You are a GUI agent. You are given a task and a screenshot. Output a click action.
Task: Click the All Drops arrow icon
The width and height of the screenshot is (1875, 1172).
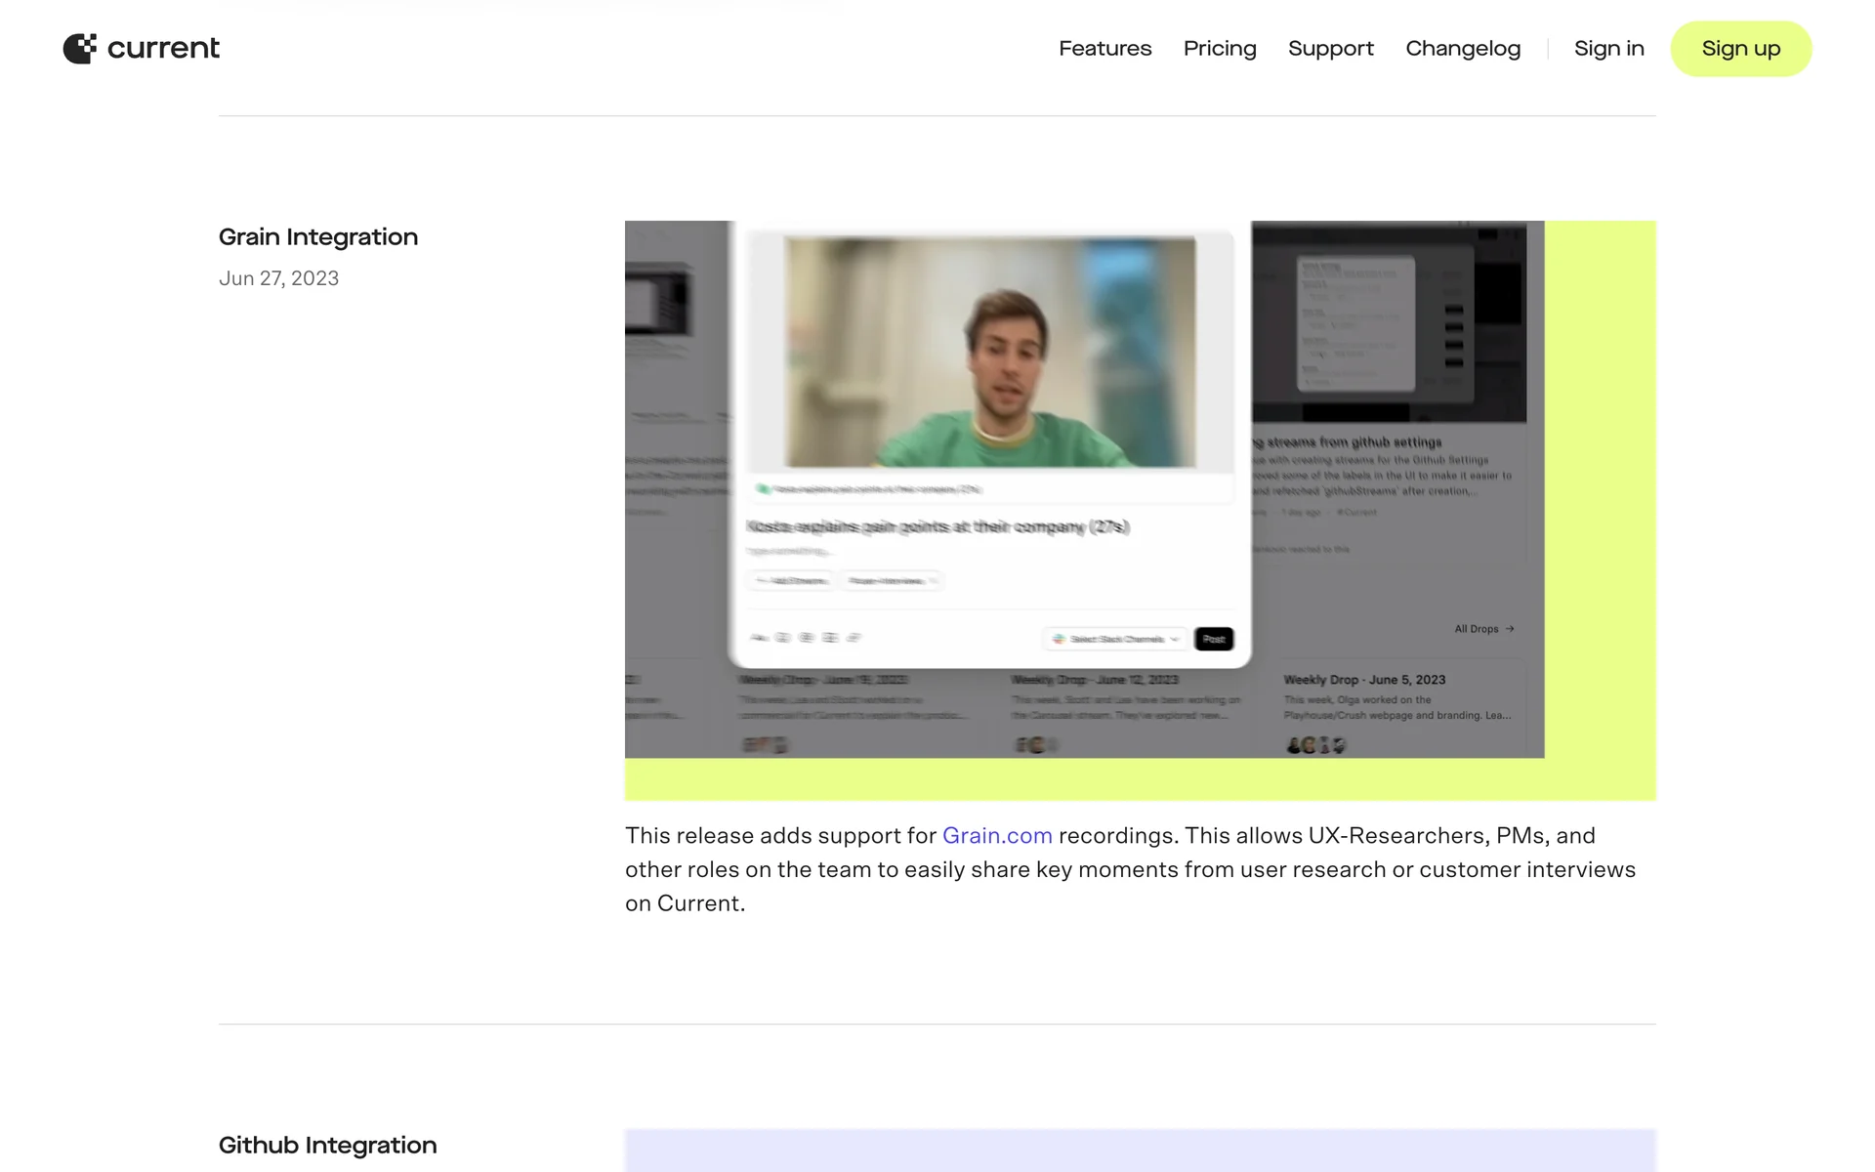(x=1510, y=629)
